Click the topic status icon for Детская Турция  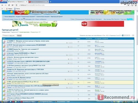[x=4, y=54]
